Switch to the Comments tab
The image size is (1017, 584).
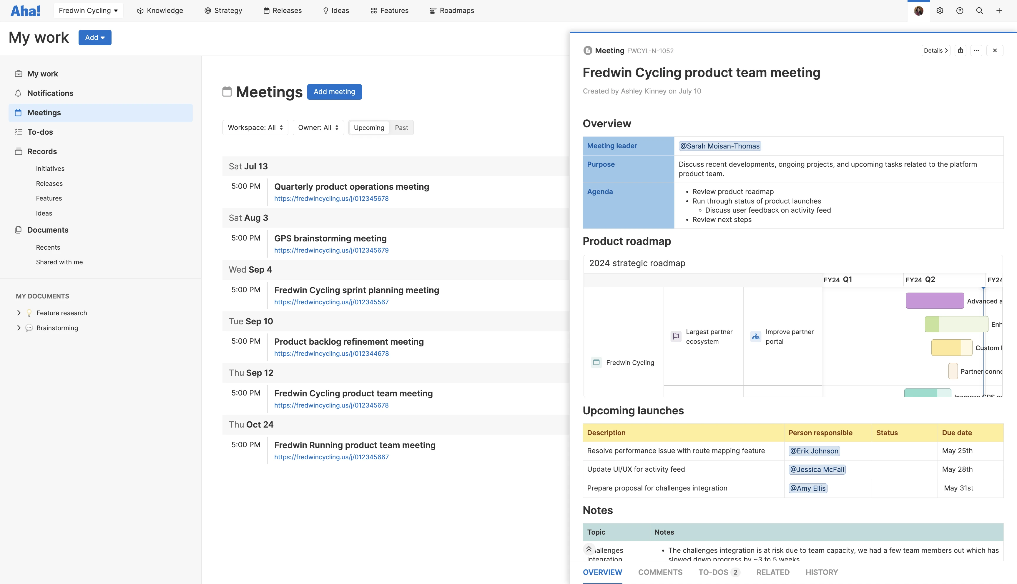click(x=660, y=572)
